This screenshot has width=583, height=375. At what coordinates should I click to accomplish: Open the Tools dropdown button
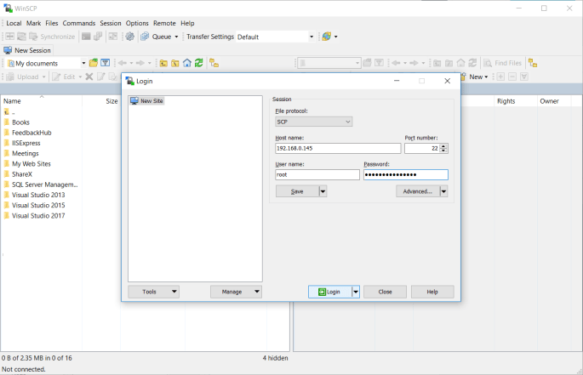pos(153,292)
